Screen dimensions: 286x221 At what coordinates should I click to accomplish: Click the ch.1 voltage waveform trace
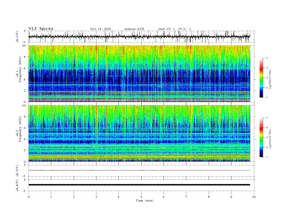click(x=139, y=36)
